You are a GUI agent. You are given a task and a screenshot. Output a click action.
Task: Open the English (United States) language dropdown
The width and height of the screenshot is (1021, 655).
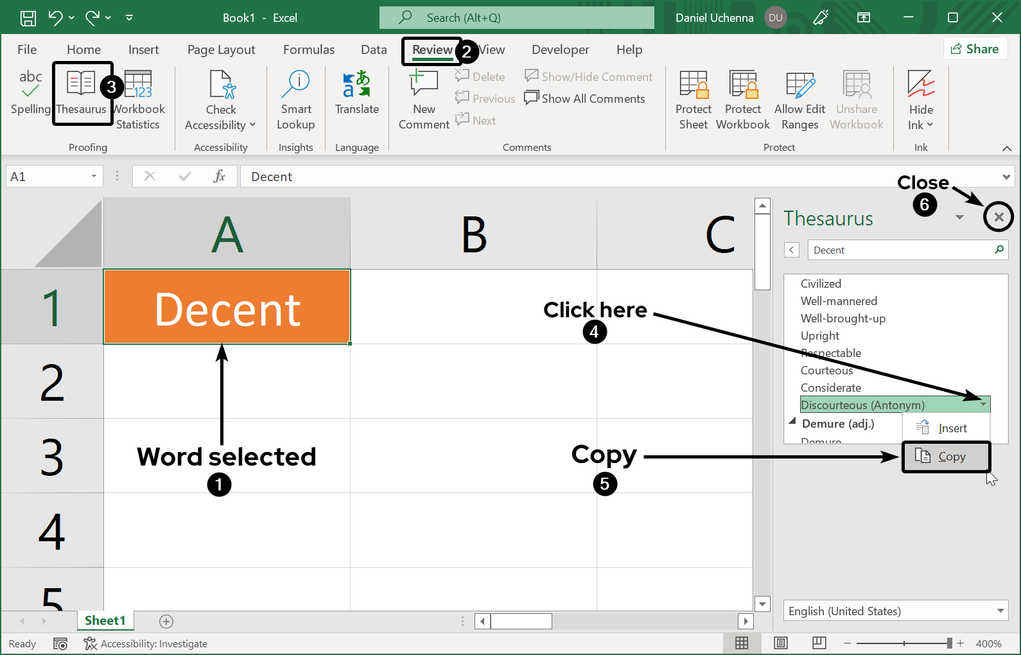coord(1000,611)
